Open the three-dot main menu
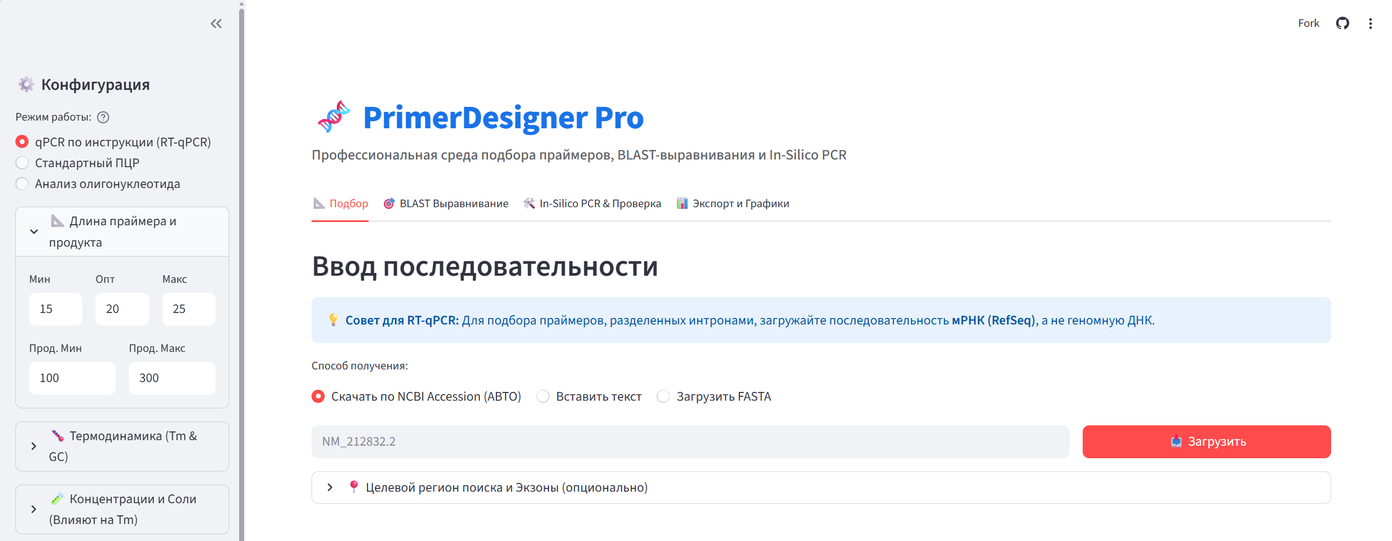 click(1370, 24)
